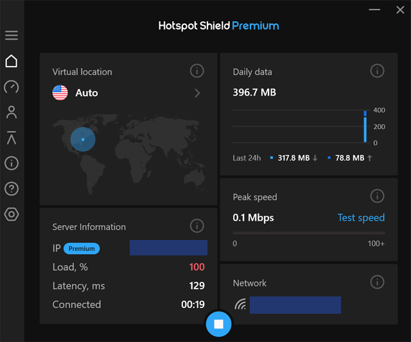Click the red Load value 100
This screenshot has height=342, width=411.
point(197,267)
